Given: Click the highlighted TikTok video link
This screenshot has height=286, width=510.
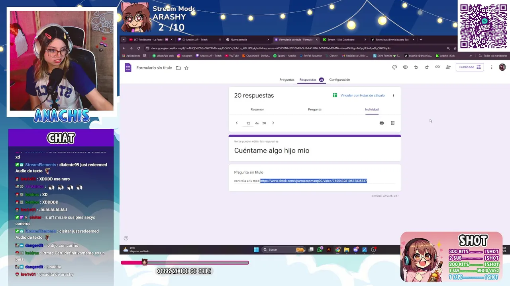Looking at the screenshot, I should click(x=314, y=181).
